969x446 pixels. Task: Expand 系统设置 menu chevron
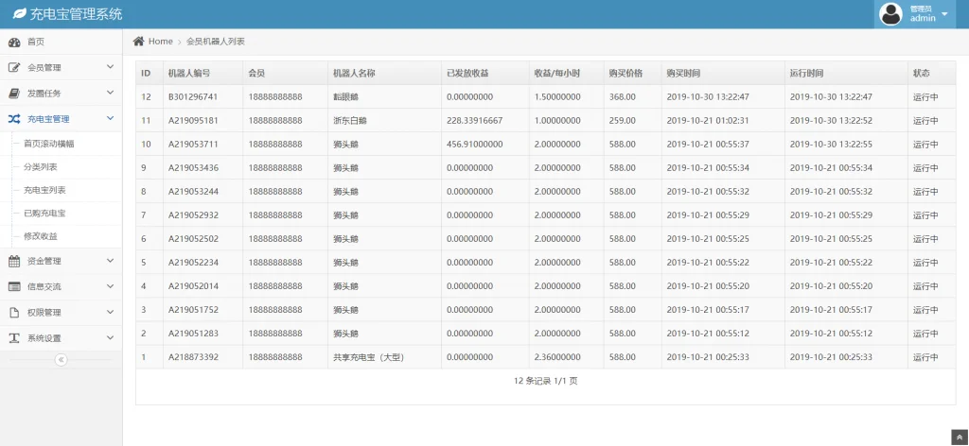point(110,337)
